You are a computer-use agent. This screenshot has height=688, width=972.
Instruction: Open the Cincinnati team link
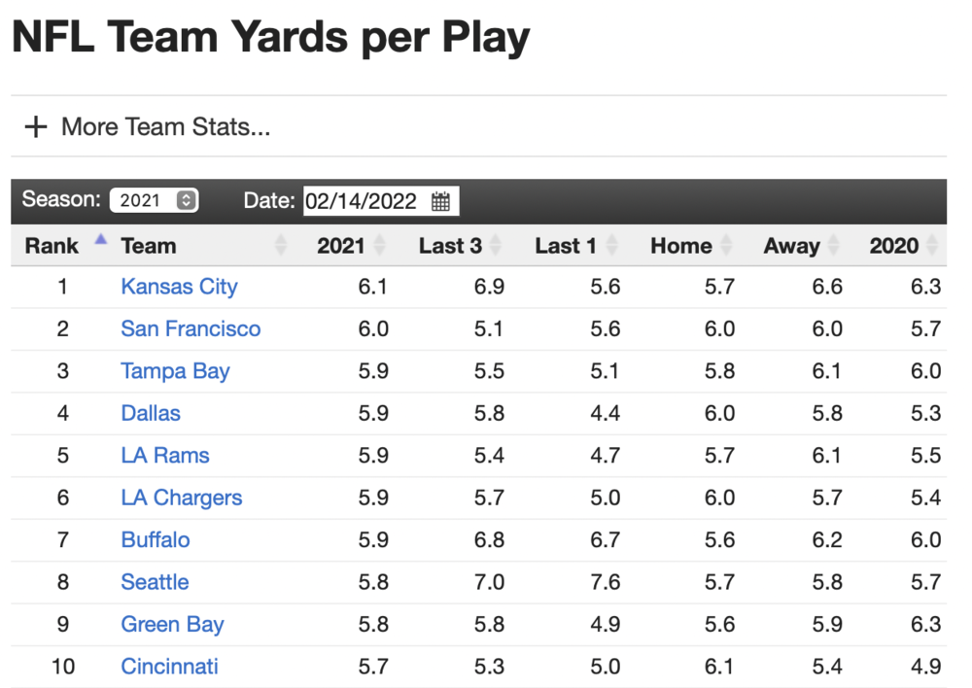click(x=169, y=667)
